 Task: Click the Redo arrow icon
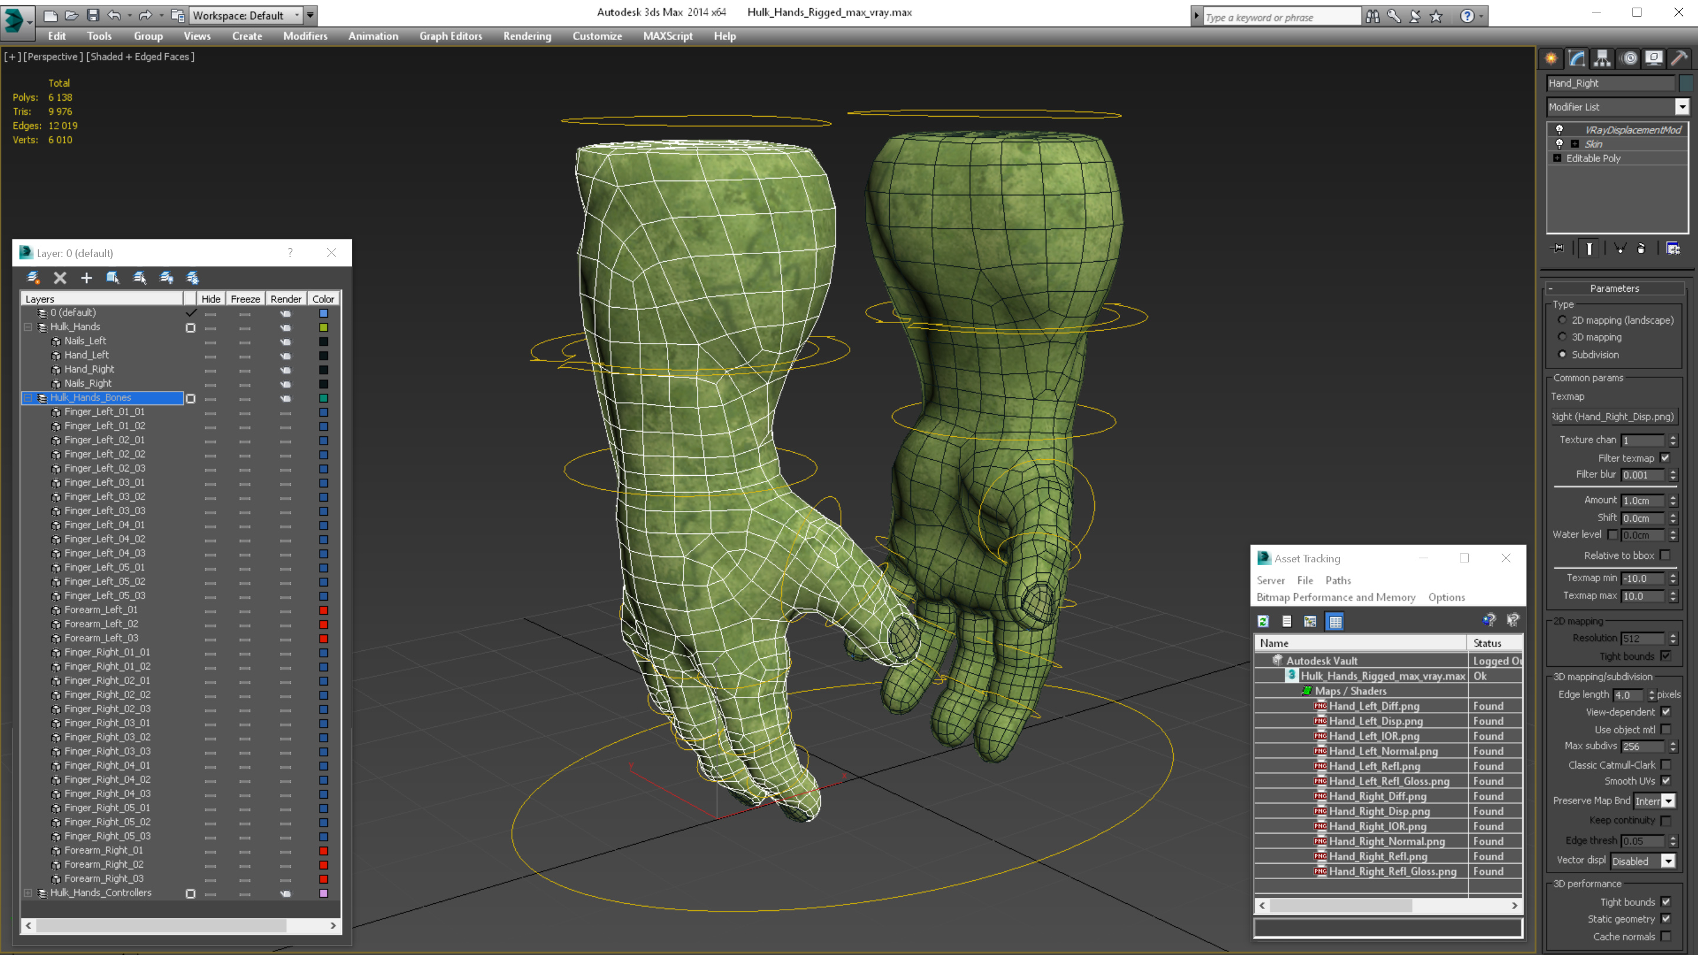145,15
